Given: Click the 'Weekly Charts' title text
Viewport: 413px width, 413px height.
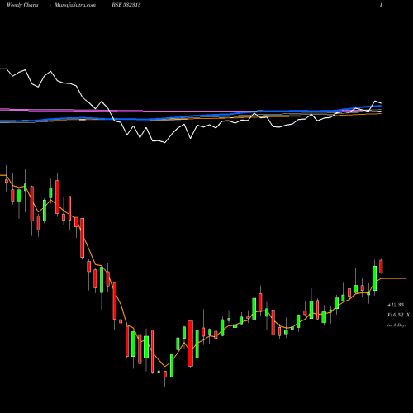Looking at the screenshot, I should pyautogui.click(x=22, y=5).
